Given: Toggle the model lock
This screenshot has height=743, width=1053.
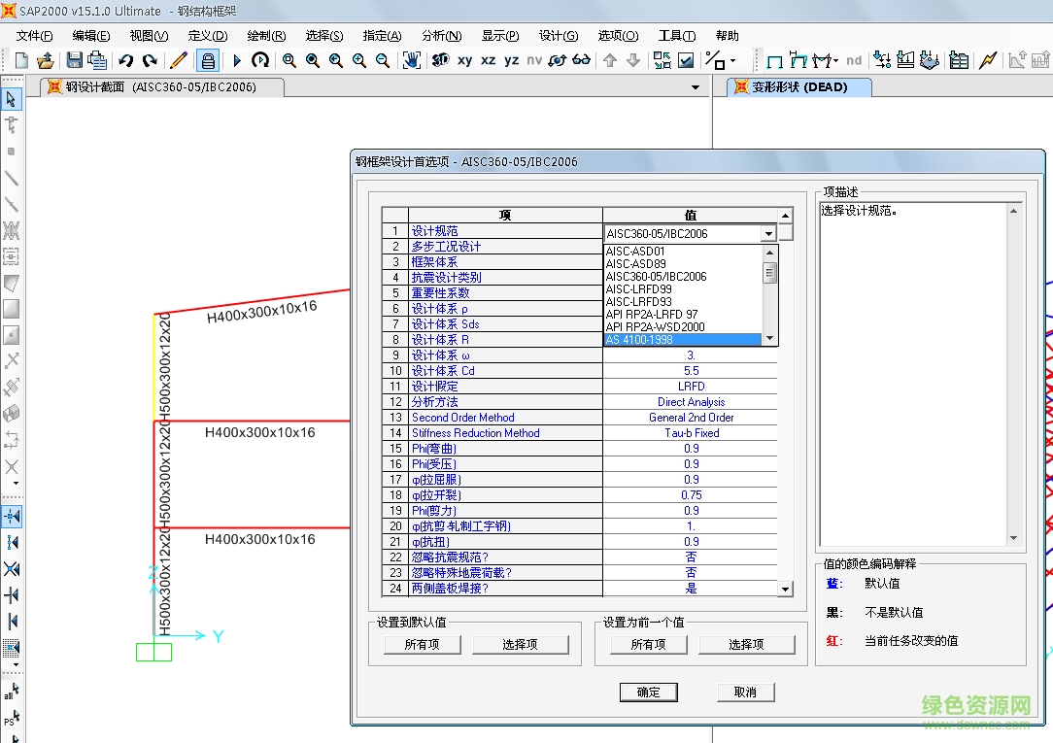Looking at the screenshot, I should tap(206, 60).
